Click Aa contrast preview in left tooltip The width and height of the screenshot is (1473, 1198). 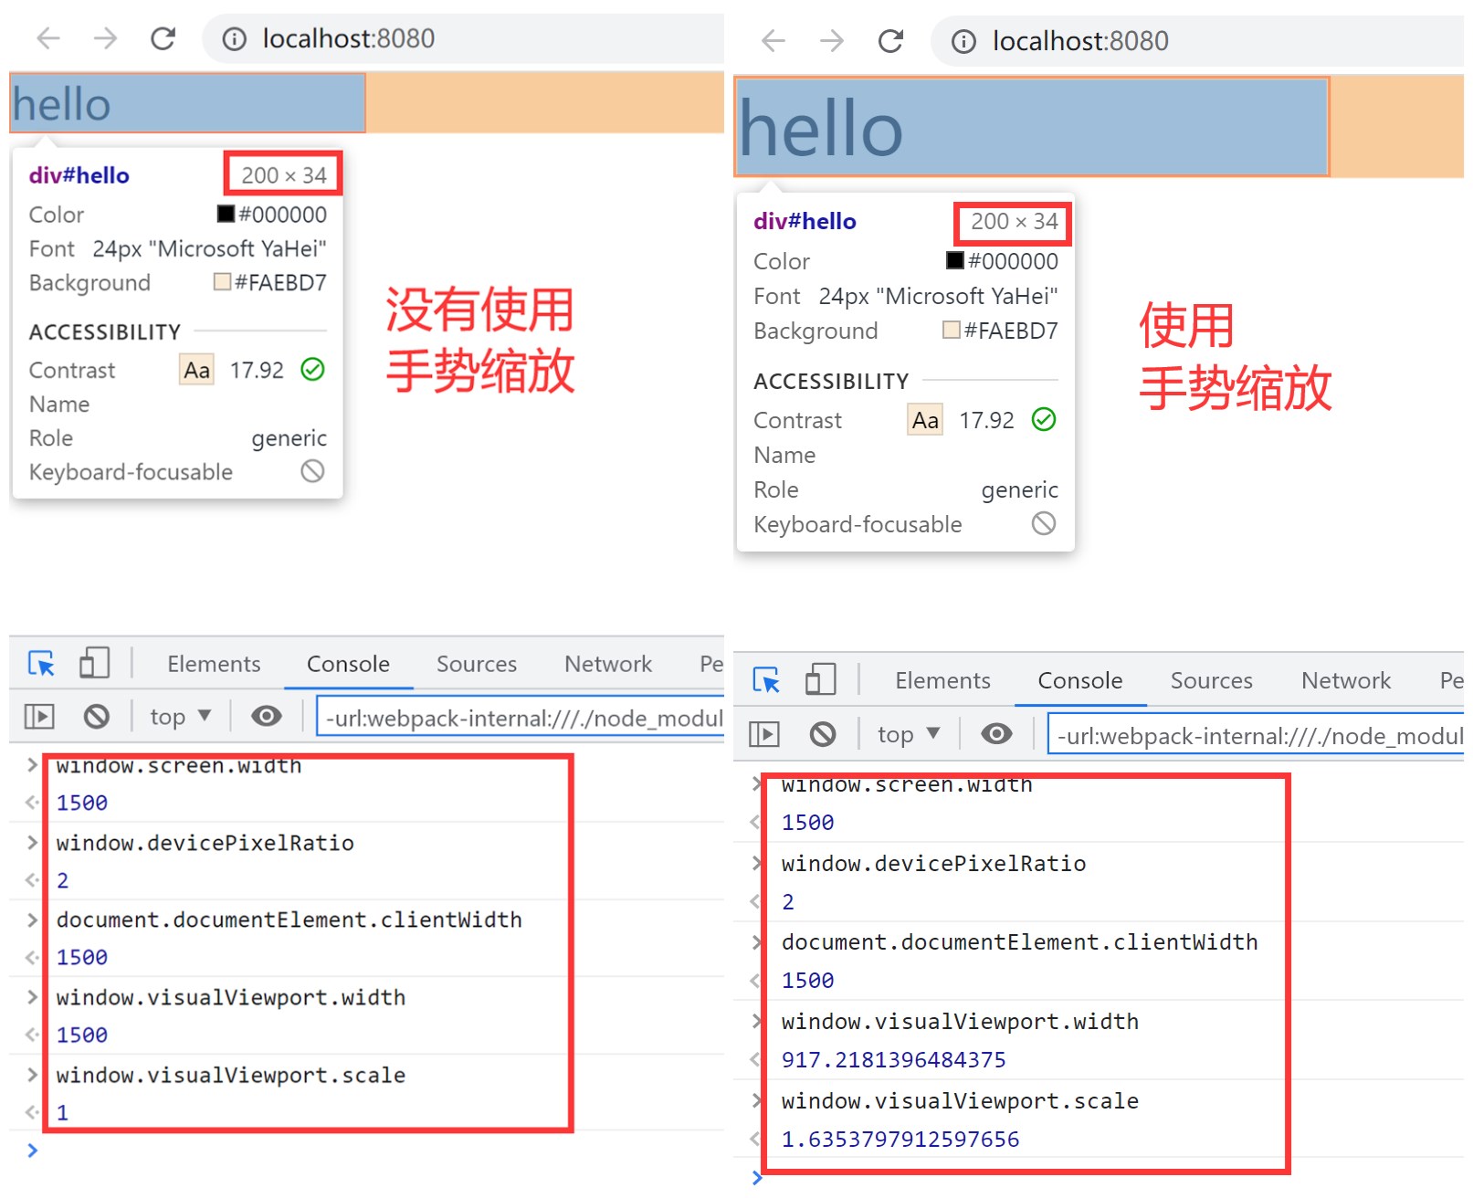coord(196,370)
